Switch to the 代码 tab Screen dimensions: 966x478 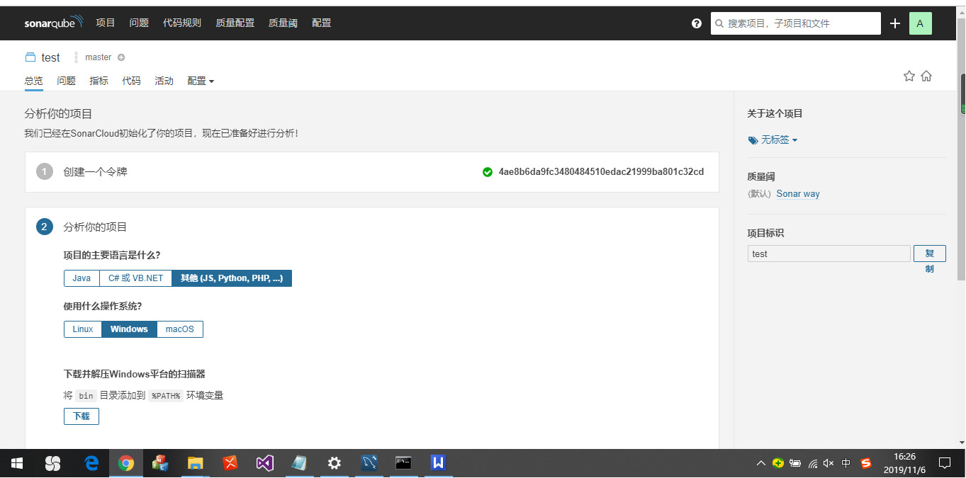131,81
